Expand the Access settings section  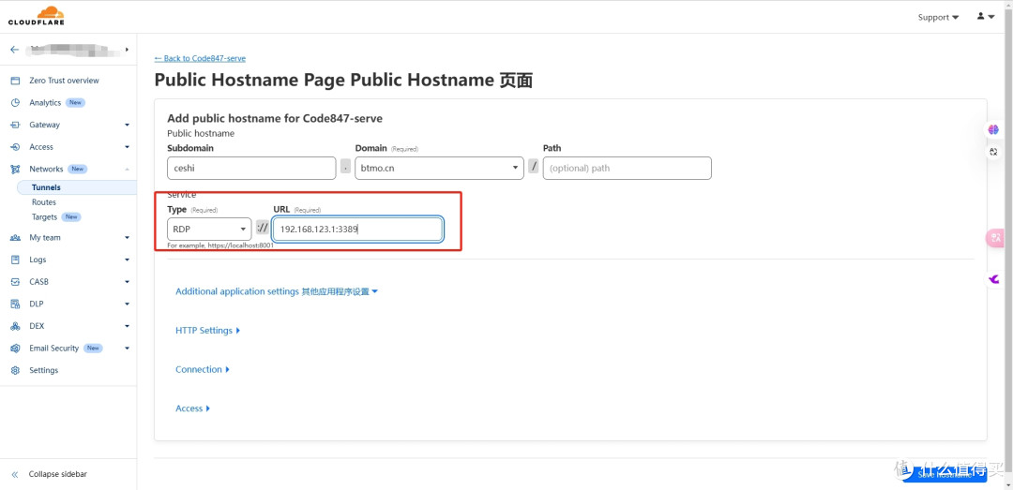tap(192, 408)
